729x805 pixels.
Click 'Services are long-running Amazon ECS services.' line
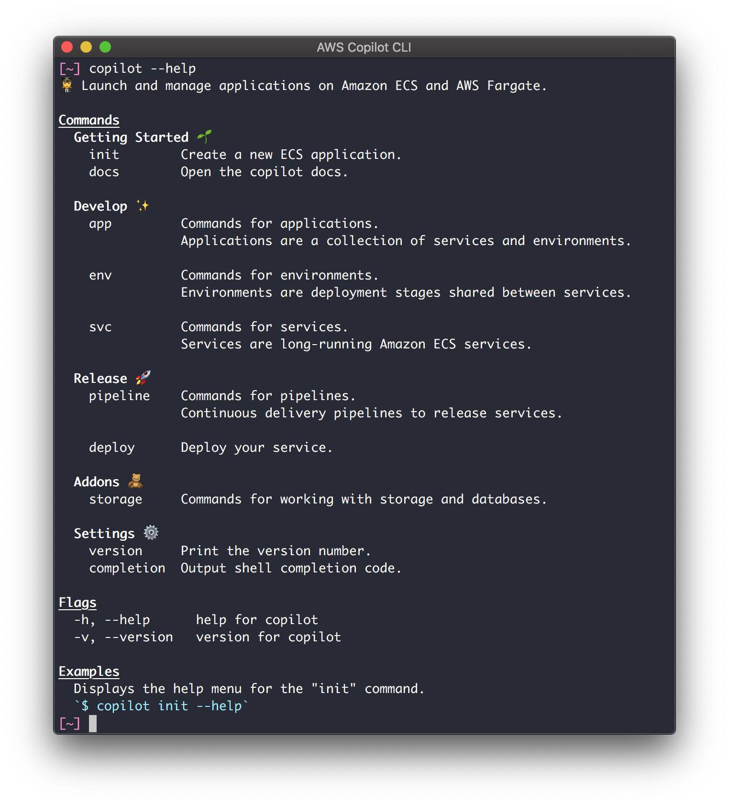356,344
